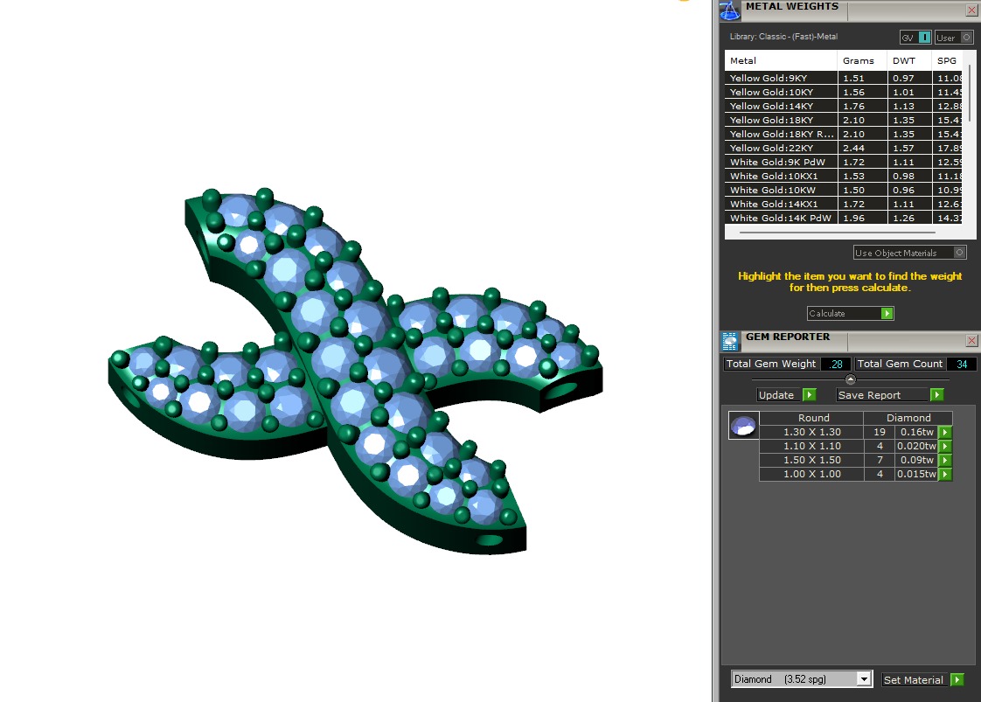Click green arrow on 1.10 X 1.10 row

(945, 446)
